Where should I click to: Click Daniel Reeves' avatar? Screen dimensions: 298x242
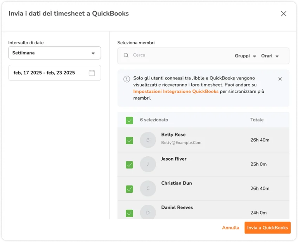148,212
